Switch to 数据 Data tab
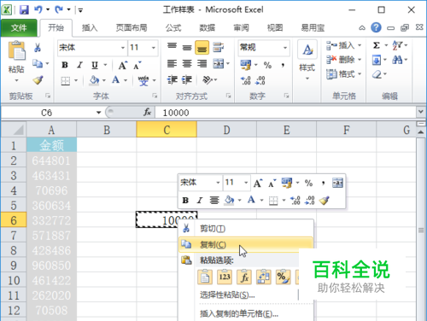The height and width of the screenshot is (321, 427). [207, 27]
